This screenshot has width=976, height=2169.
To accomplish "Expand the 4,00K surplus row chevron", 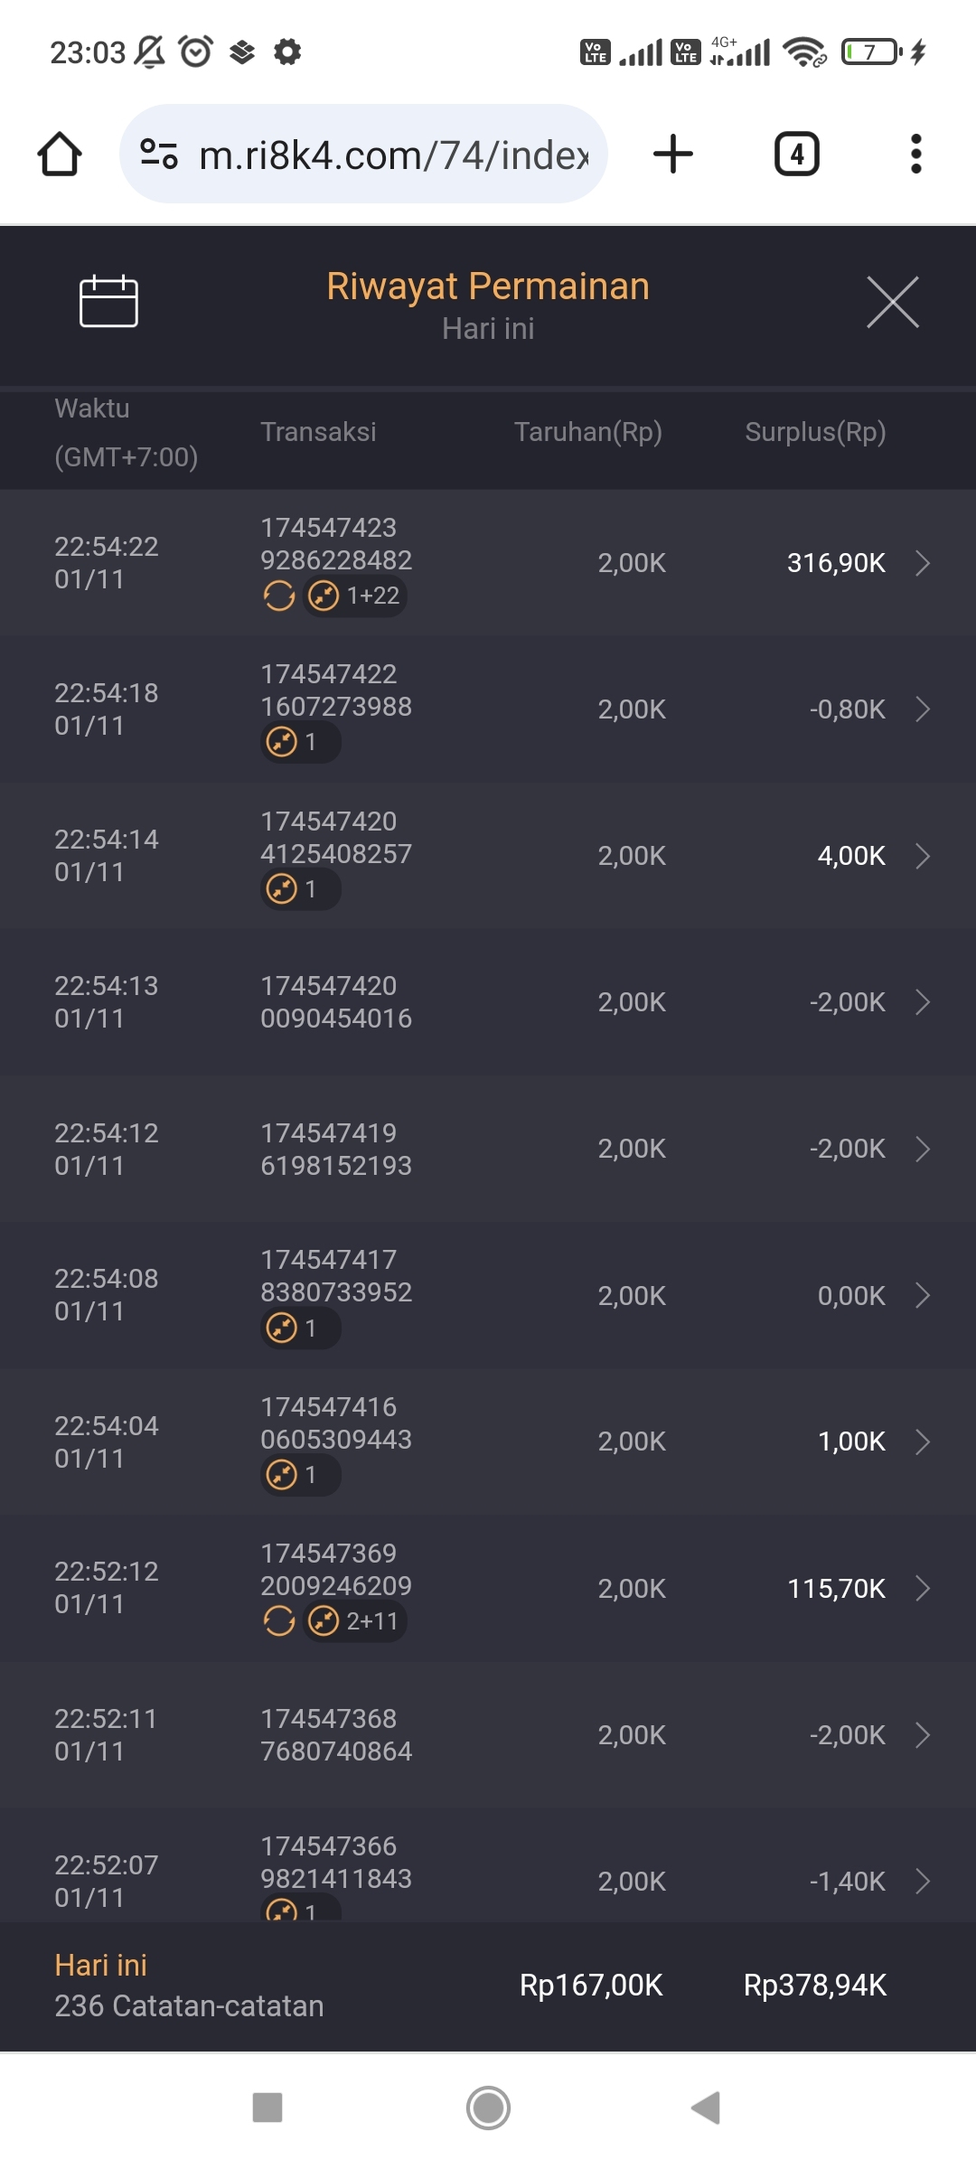I will 922,856.
